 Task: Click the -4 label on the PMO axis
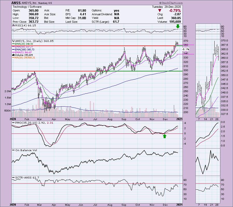point(185,144)
